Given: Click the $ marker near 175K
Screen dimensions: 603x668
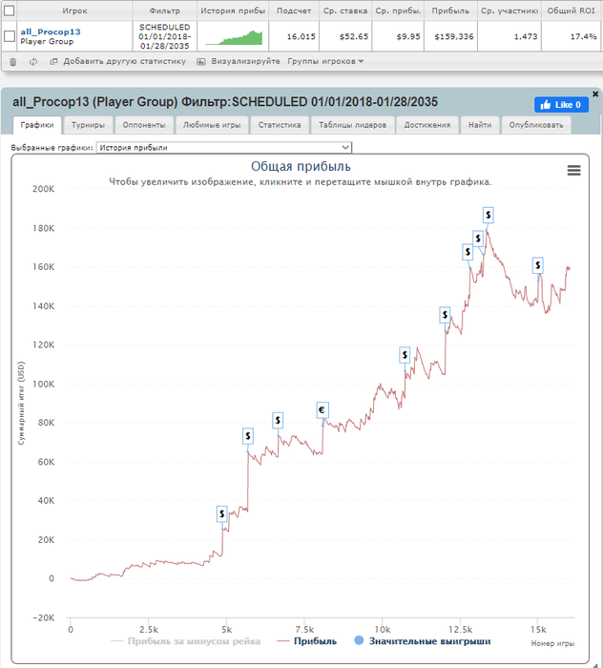Looking at the screenshot, I should click(478, 239).
